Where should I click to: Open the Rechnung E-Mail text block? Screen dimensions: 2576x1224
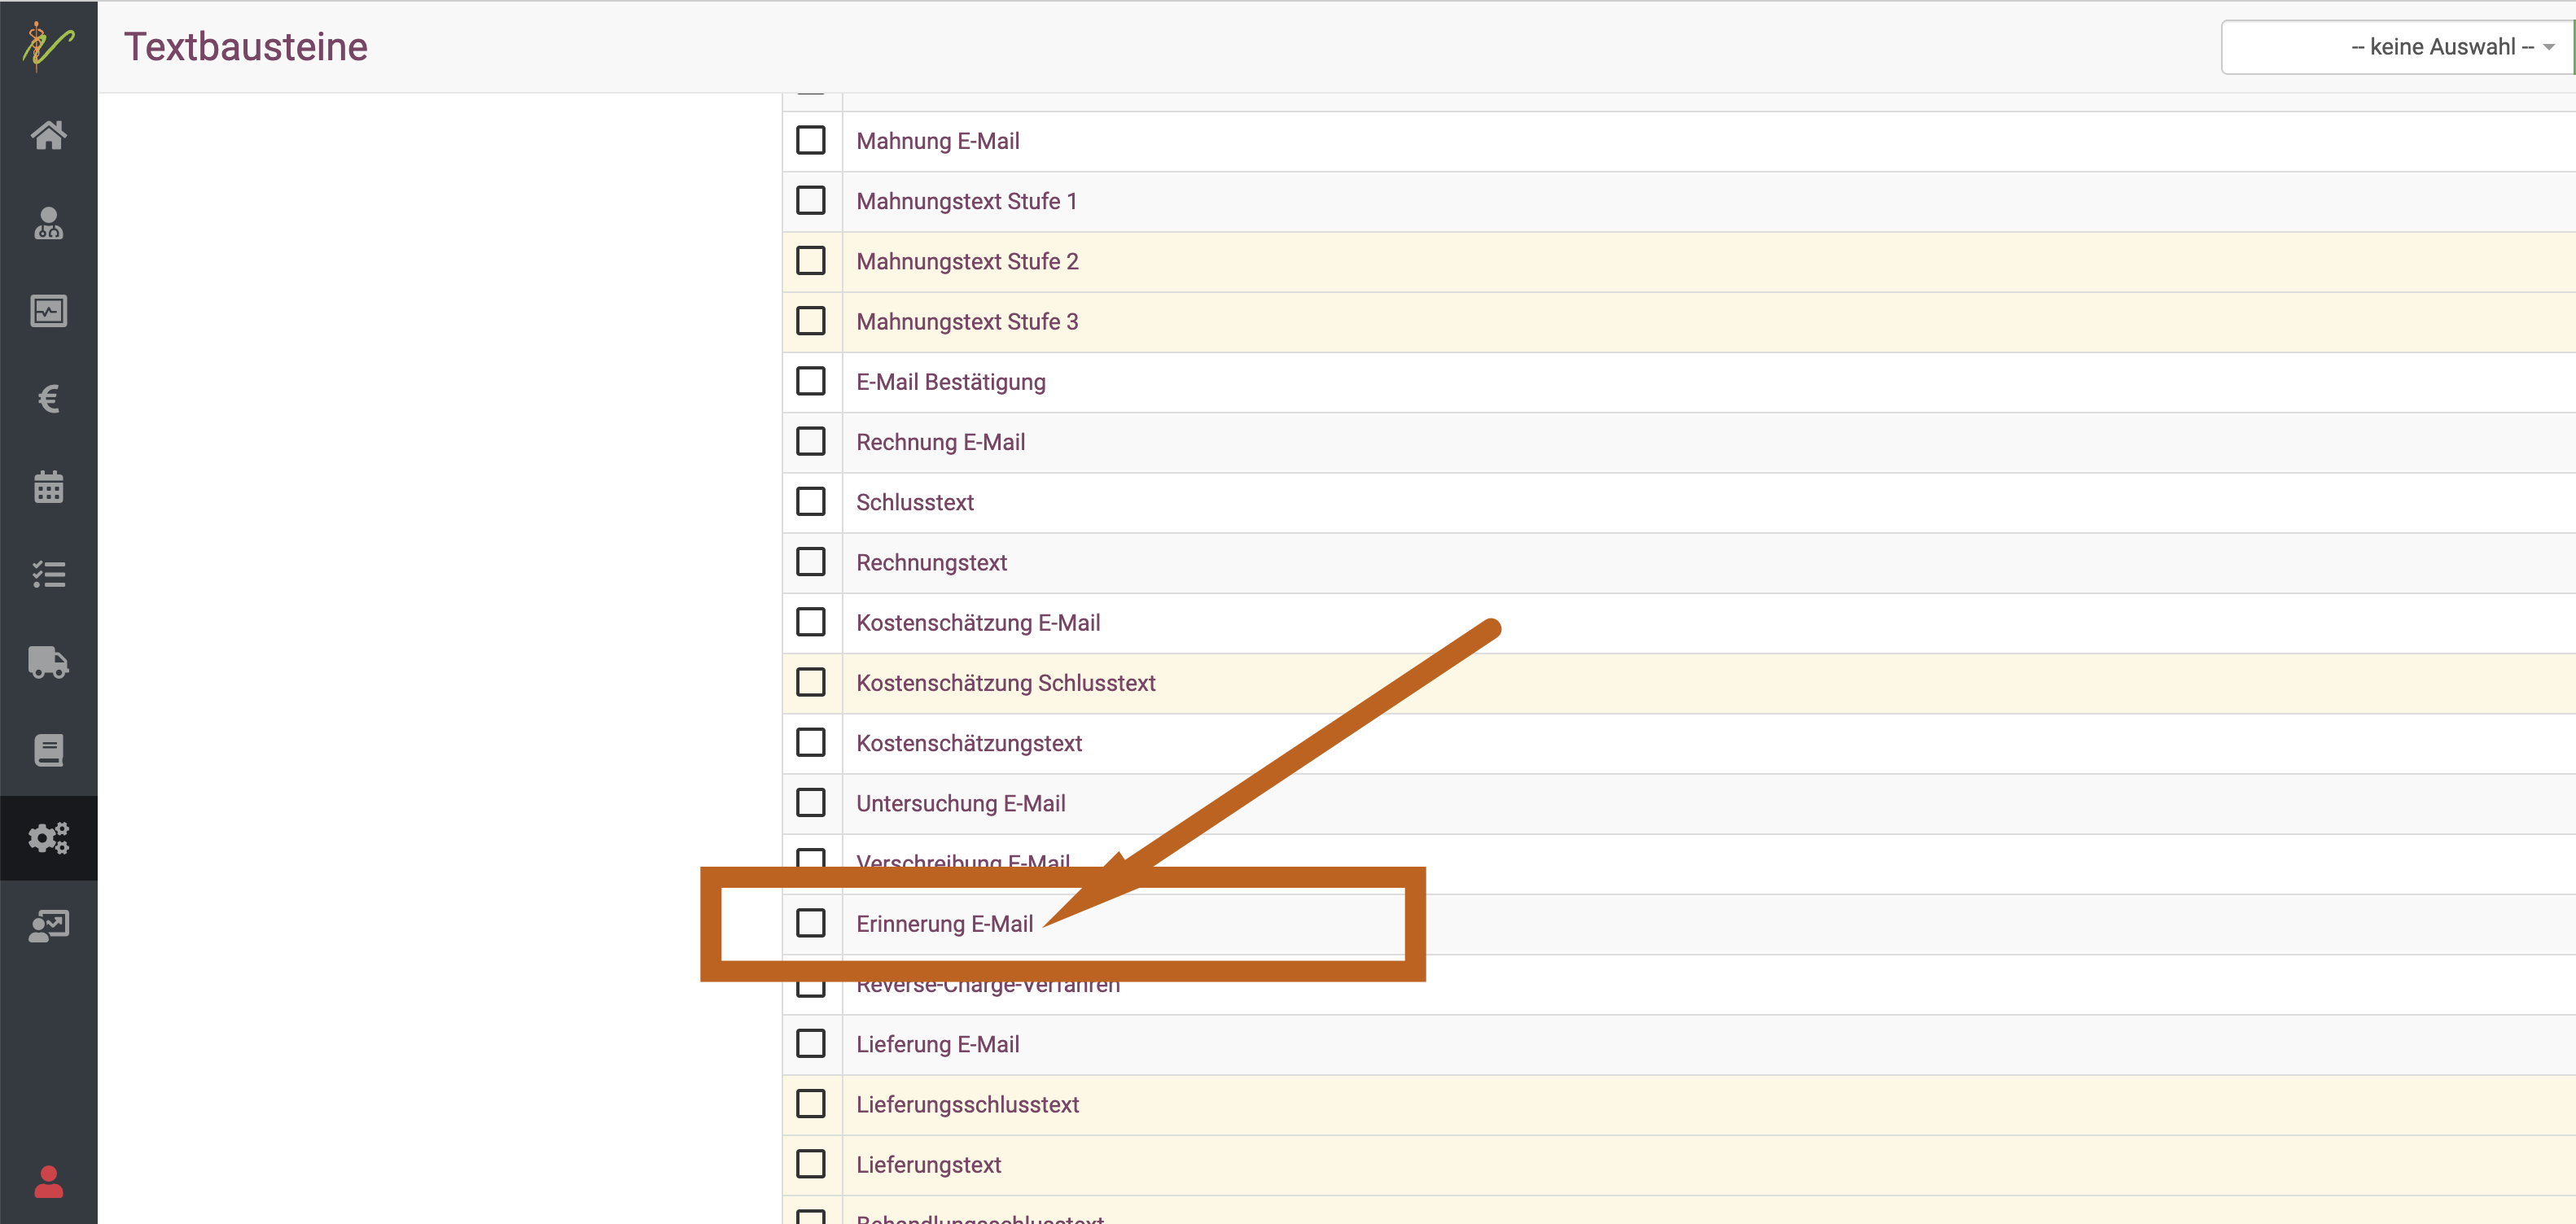pyautogui.click(x=940, y=442)
